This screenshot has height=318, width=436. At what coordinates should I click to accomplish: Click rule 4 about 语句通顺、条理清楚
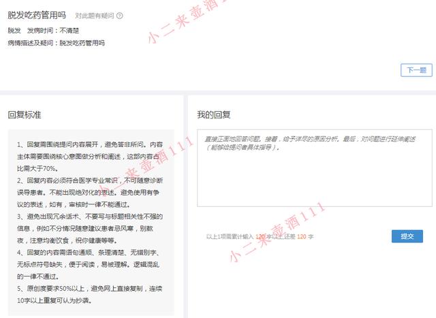90,252
